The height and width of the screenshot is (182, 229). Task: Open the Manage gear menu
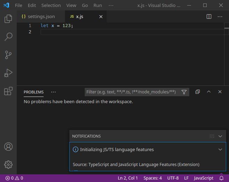pyautogui.click(x=8, y=165)
